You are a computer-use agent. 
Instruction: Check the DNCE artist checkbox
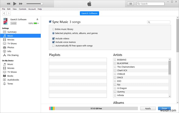115,77
